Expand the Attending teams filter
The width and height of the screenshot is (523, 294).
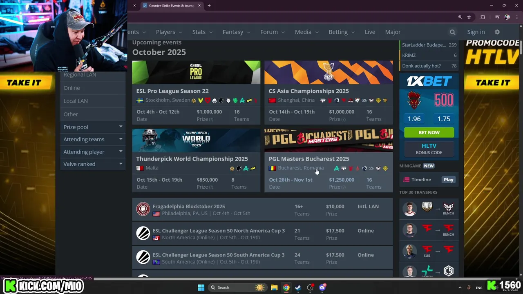pyautogui.click(x=93, y=139)
